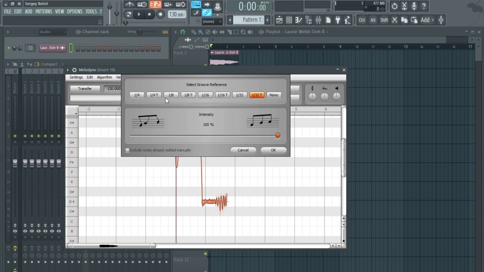Click Cancel in groove dialog
Screen dimensions: 484x272
243,150
